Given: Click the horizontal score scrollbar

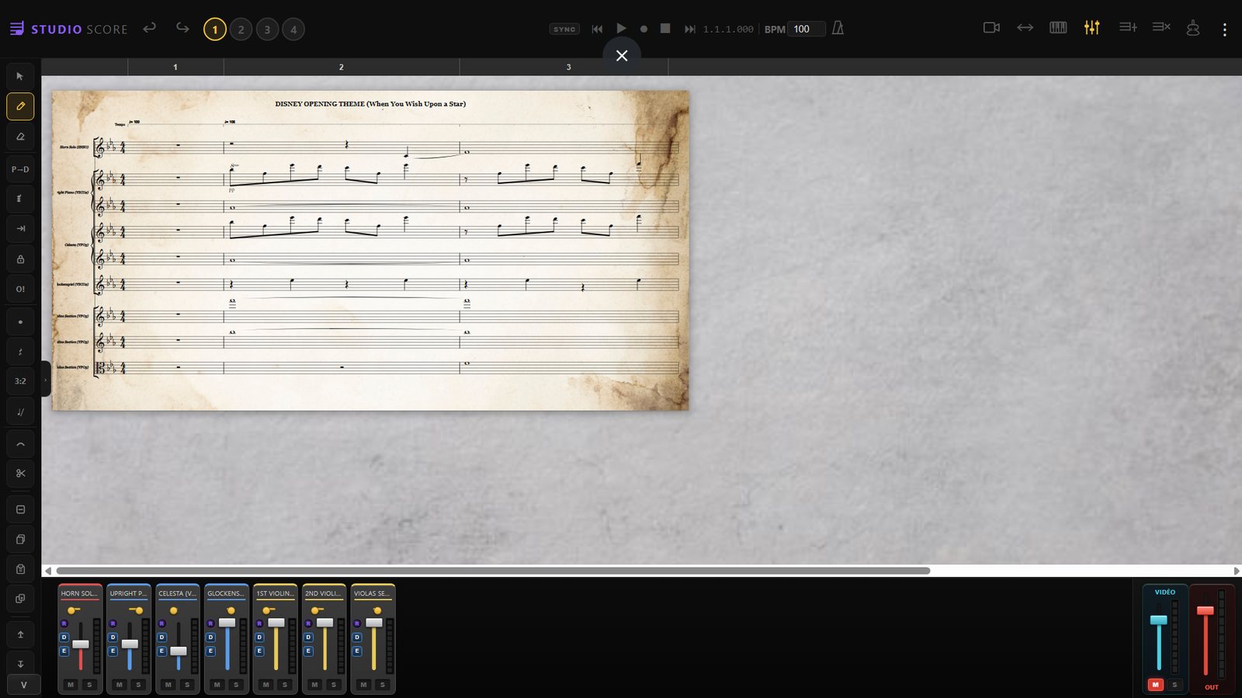Looking at the screenshot, I should coord(493,571).
